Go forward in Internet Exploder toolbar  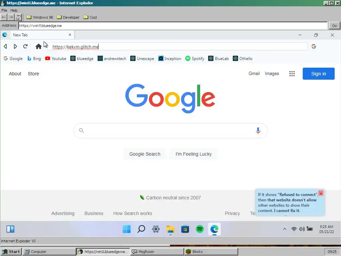coord(11,17)
